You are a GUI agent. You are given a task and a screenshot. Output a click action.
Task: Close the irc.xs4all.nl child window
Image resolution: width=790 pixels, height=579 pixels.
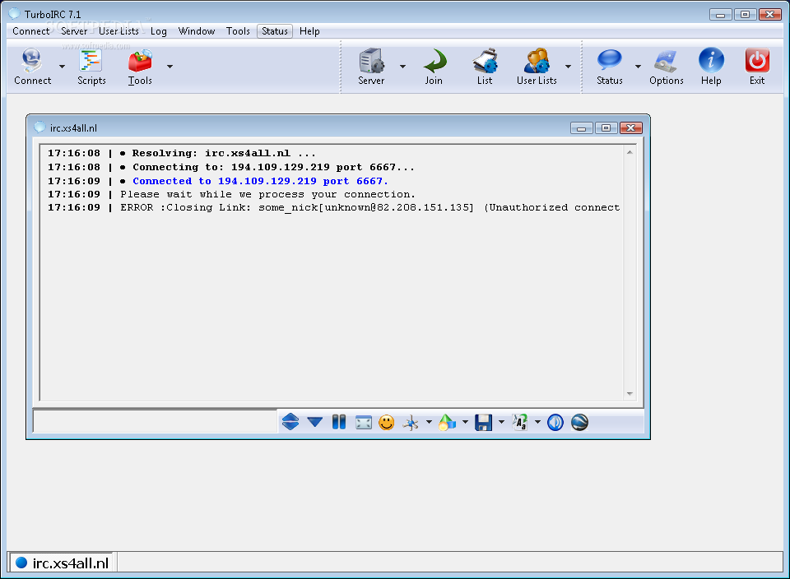coord(631,127)
